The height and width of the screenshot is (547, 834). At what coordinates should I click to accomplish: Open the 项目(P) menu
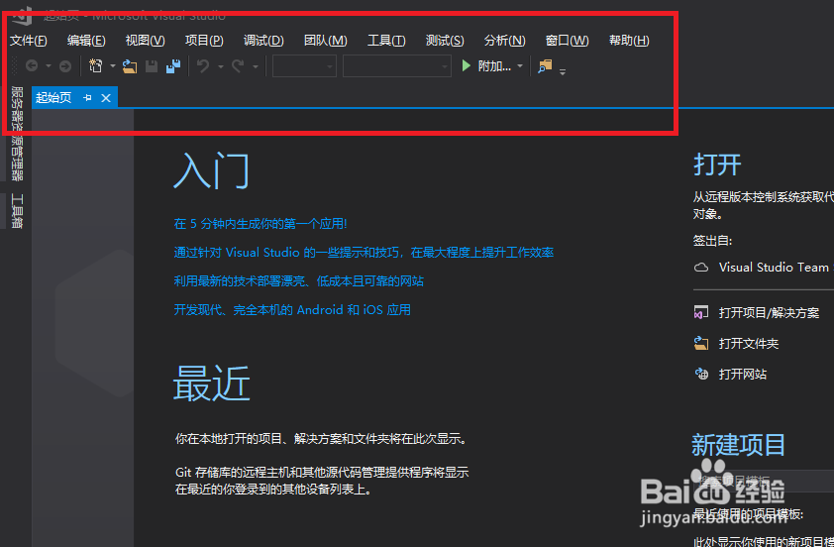tap(204, 41)
